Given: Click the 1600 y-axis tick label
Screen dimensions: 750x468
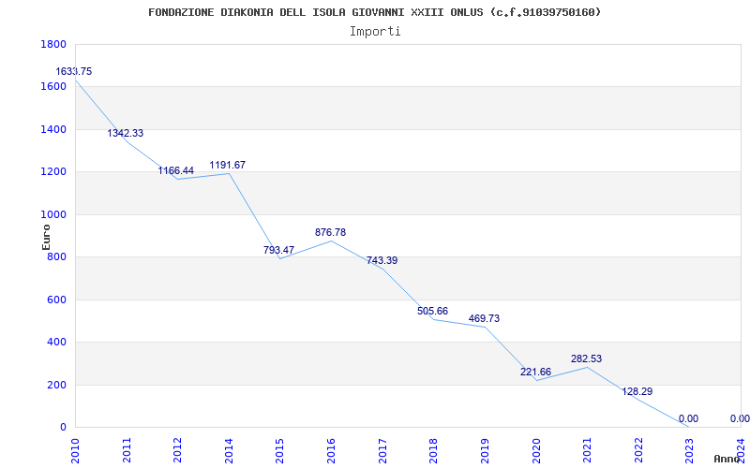Looking at the screenshot, I should coord(53,87).
